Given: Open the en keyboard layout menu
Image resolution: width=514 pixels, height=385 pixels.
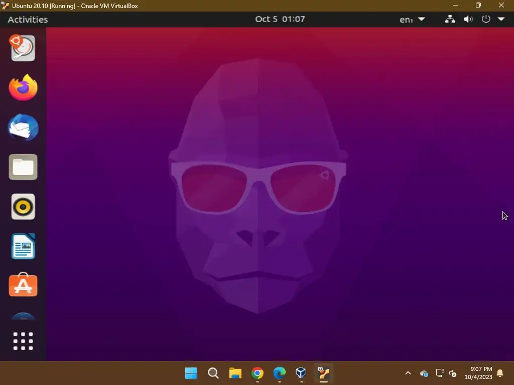Looking at the screenshot, I should 412,20.
